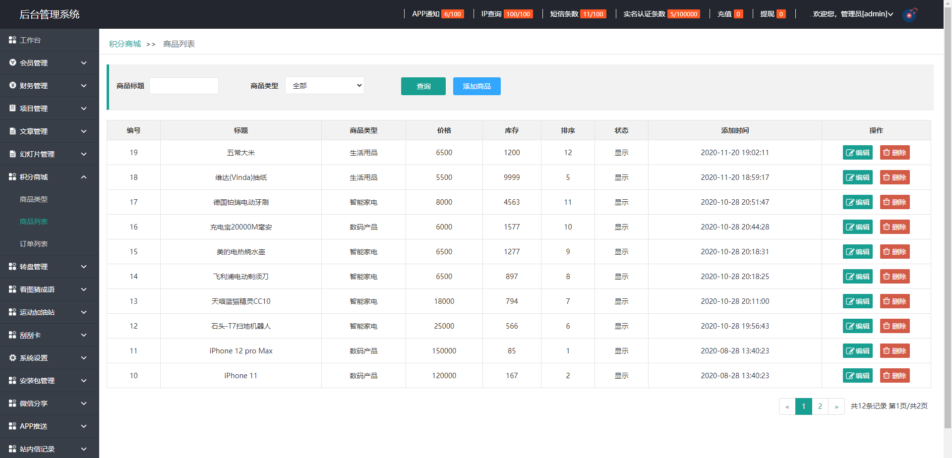Screen dimensions: 952x458
Task: Click the 文章管理 document icon
Action: 12,131
